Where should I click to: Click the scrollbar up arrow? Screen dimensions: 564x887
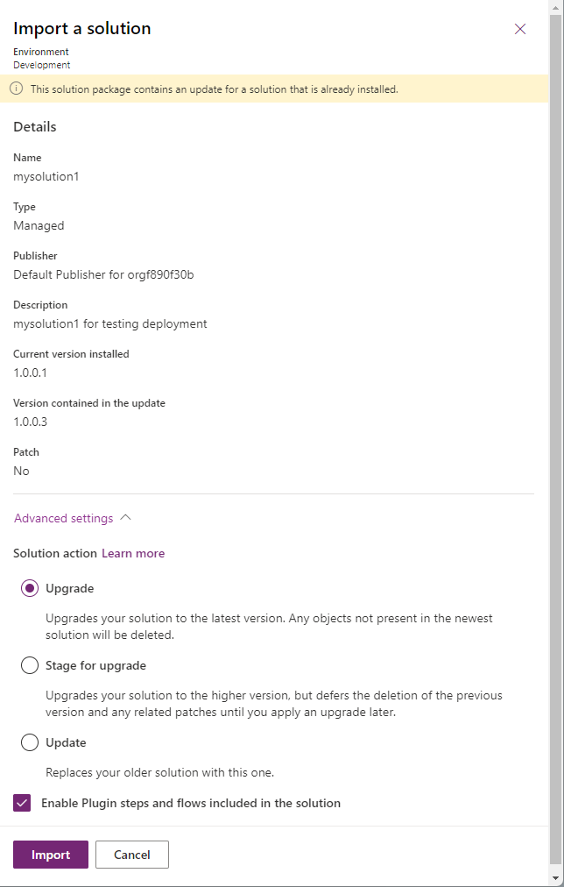pyautogui.click(x=555, y=7)
